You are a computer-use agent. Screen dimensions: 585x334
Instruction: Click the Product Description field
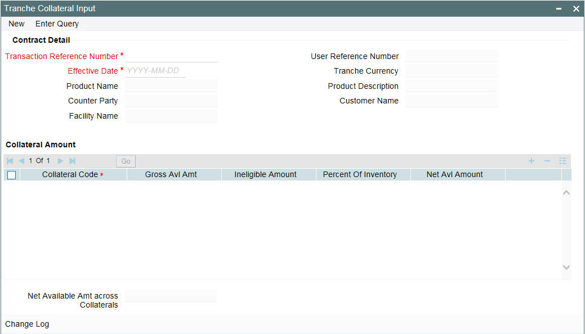452,86
